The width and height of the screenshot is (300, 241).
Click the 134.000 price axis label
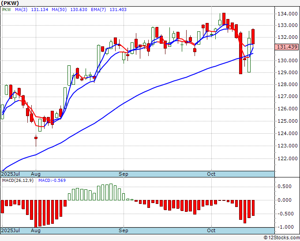[288, 14]
